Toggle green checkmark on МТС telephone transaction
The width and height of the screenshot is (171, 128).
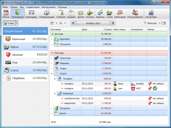pyautogui.click(x=155, y=89)
